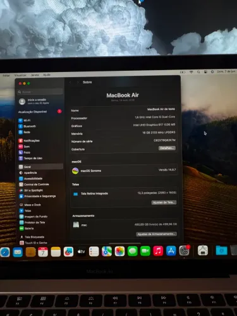
Task: Open Control Center in menu bar
Action: [205, 71]
